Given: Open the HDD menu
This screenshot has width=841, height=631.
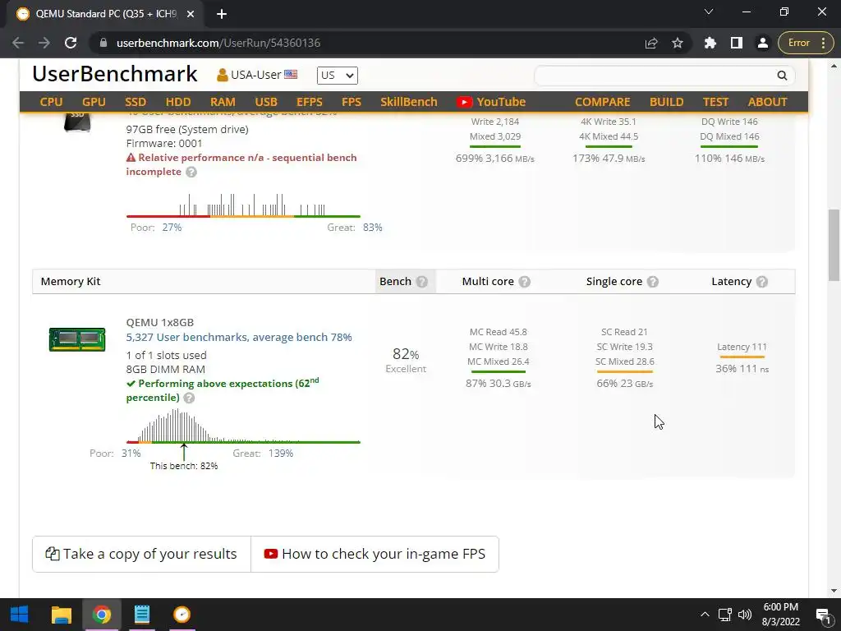Looking at the screenshot, I should [x=178, y=102].
